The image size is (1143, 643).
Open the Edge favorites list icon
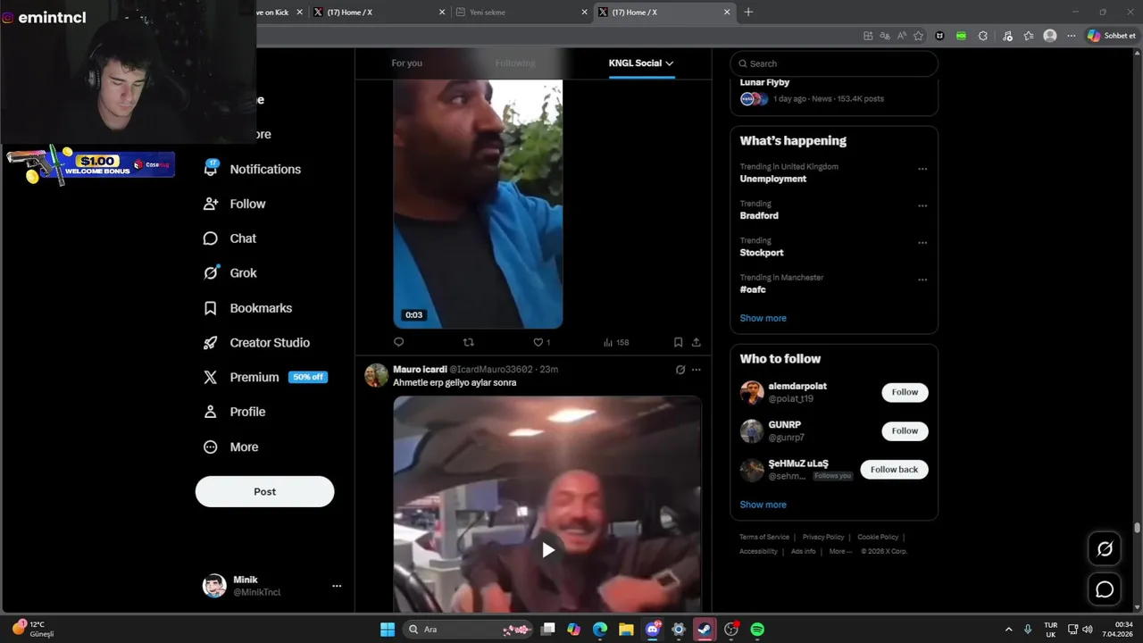click(x=1029, y=36)
